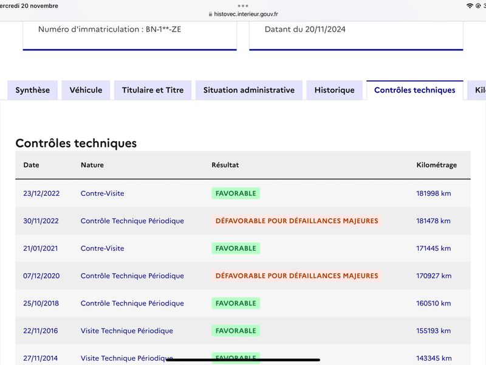Image resolution: width=486 pixels, height=365 pixels.
Task: Click Contrôle Technique Périodique in 25/10/2018 row
Action: coord(132,303)
